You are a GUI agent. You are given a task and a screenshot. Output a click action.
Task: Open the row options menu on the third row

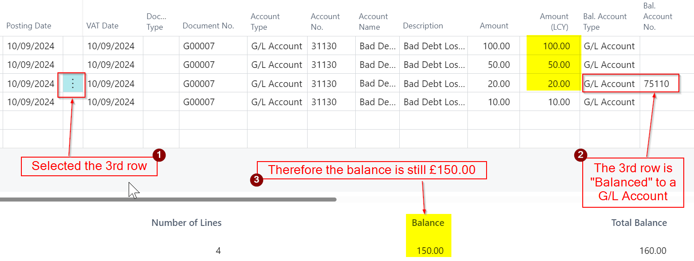tap(73, 83)
